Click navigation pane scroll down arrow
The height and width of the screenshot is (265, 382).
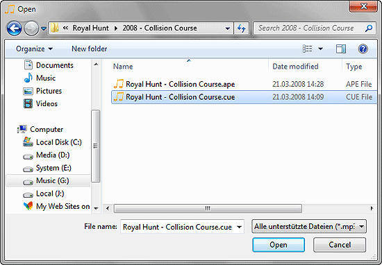pyautogui.click(x=96, y=209)
